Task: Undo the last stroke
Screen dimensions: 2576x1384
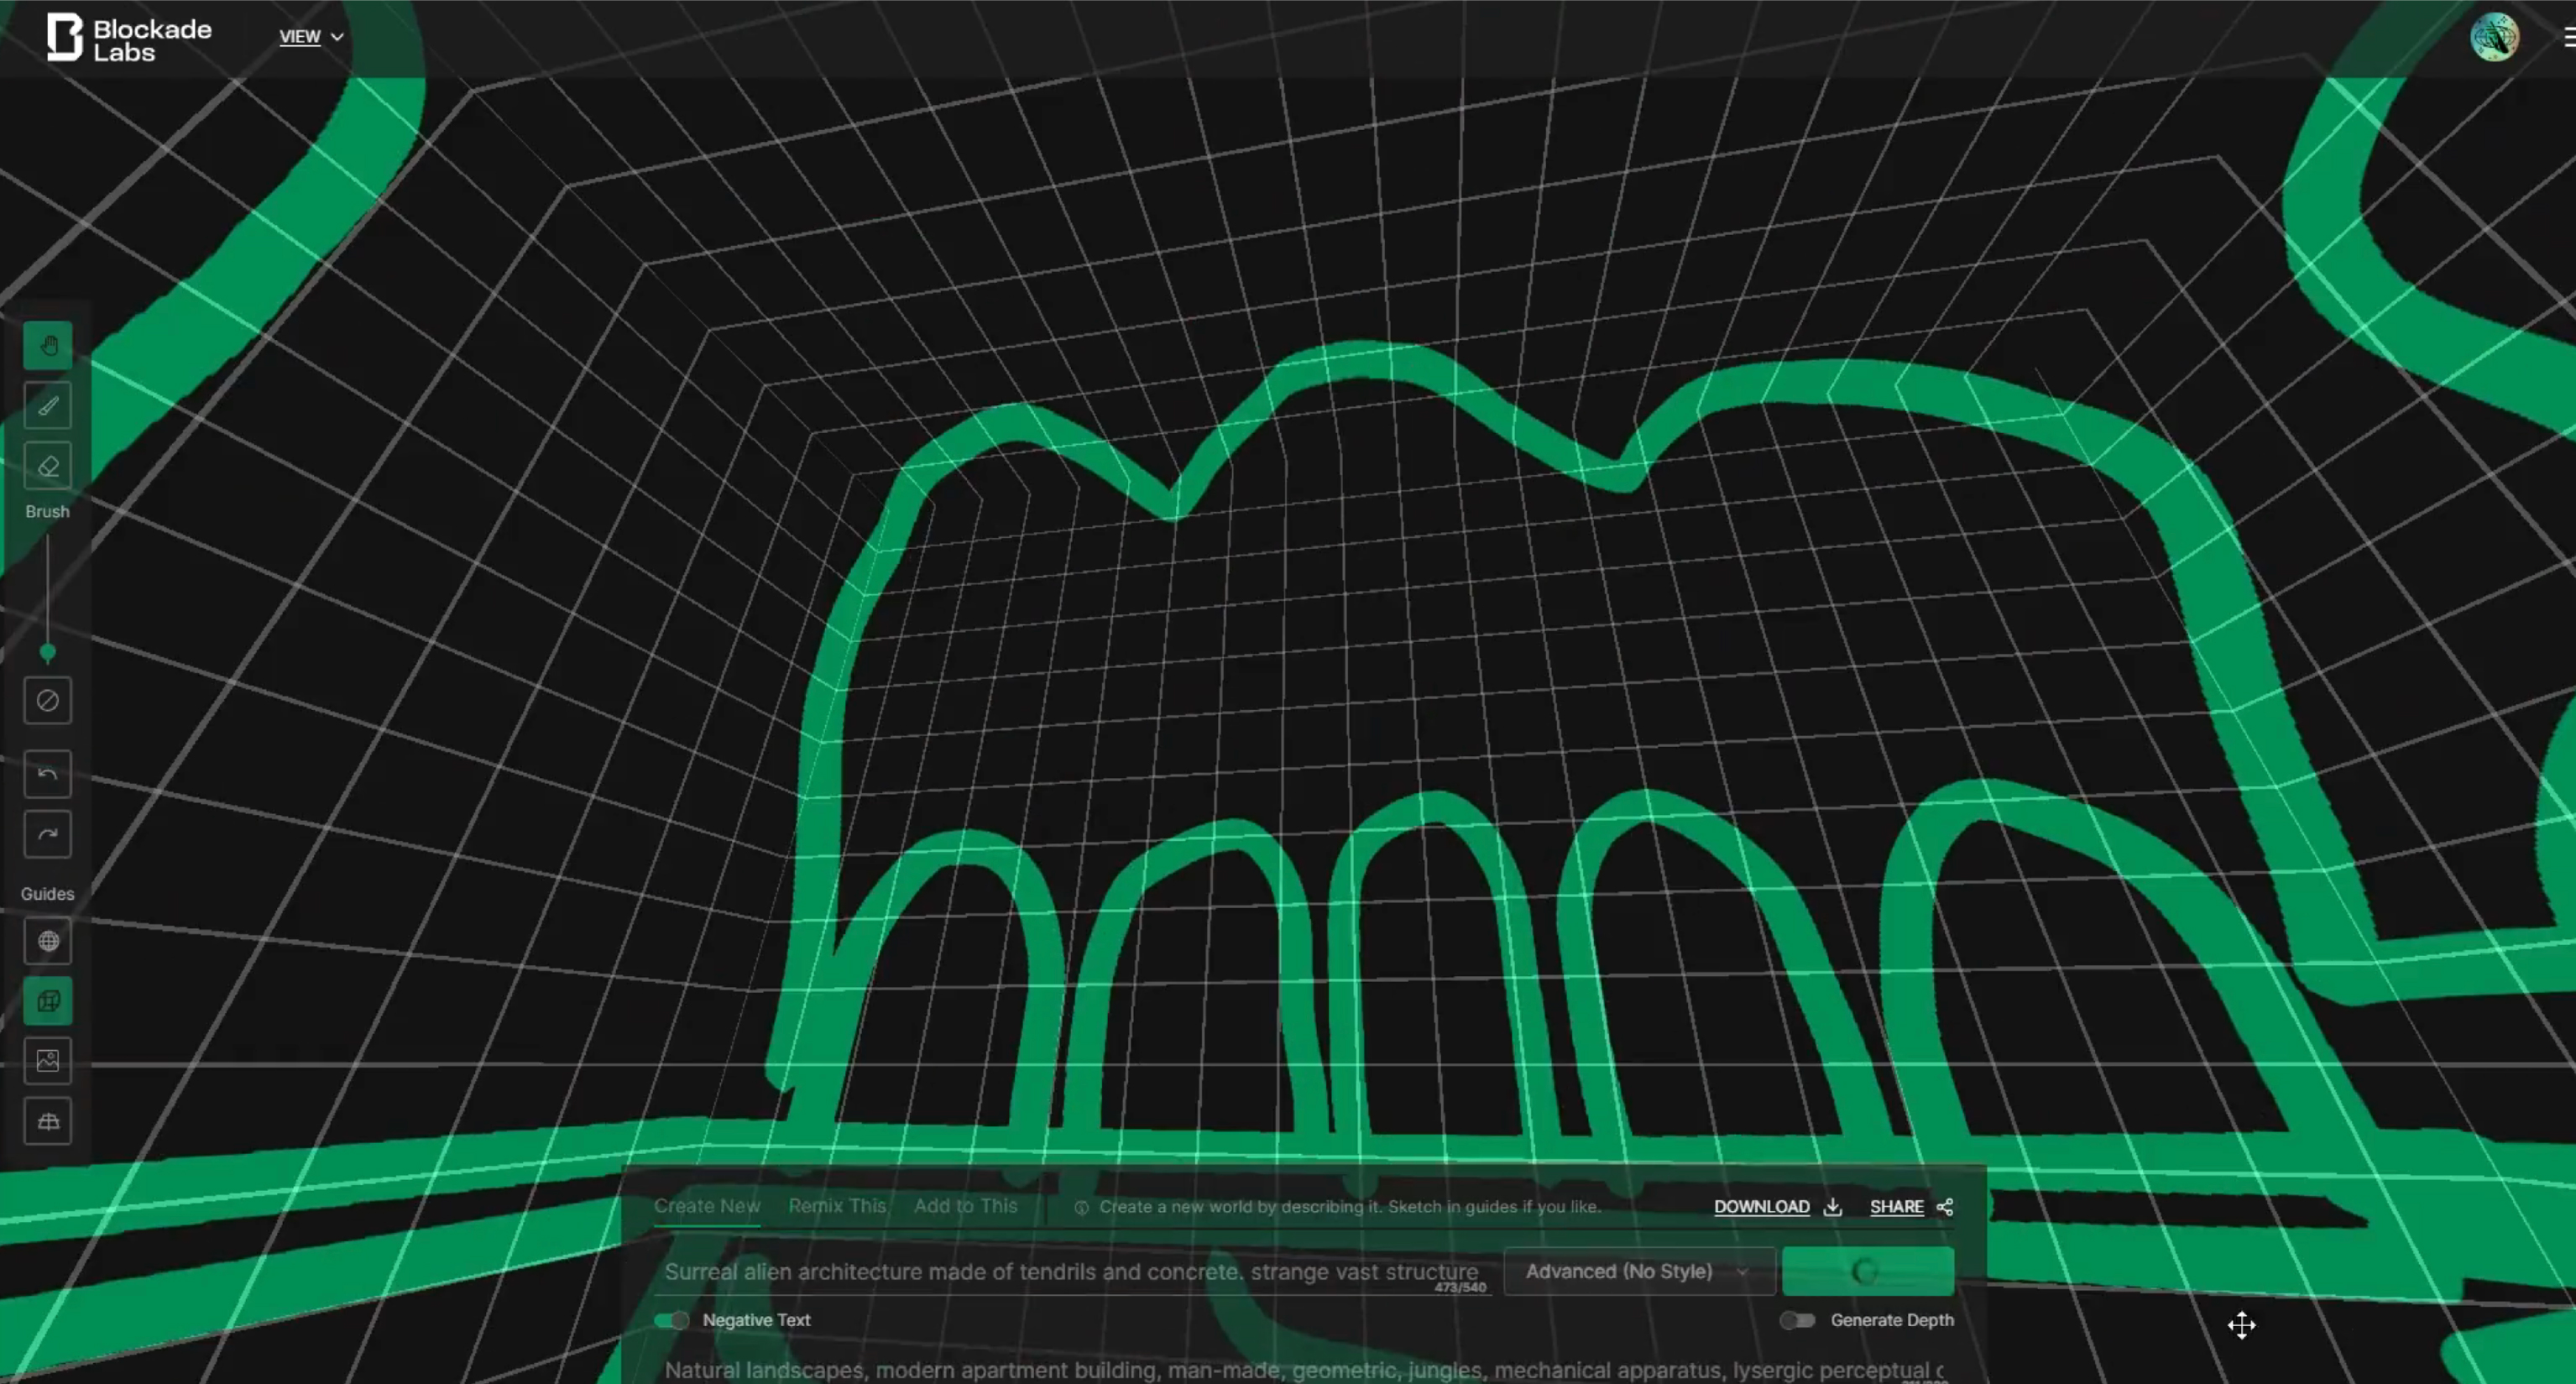Action: click(48, 774)
